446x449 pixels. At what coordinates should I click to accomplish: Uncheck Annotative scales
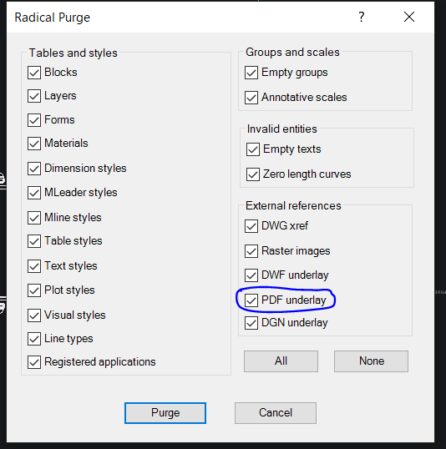[x=251, y=98]
